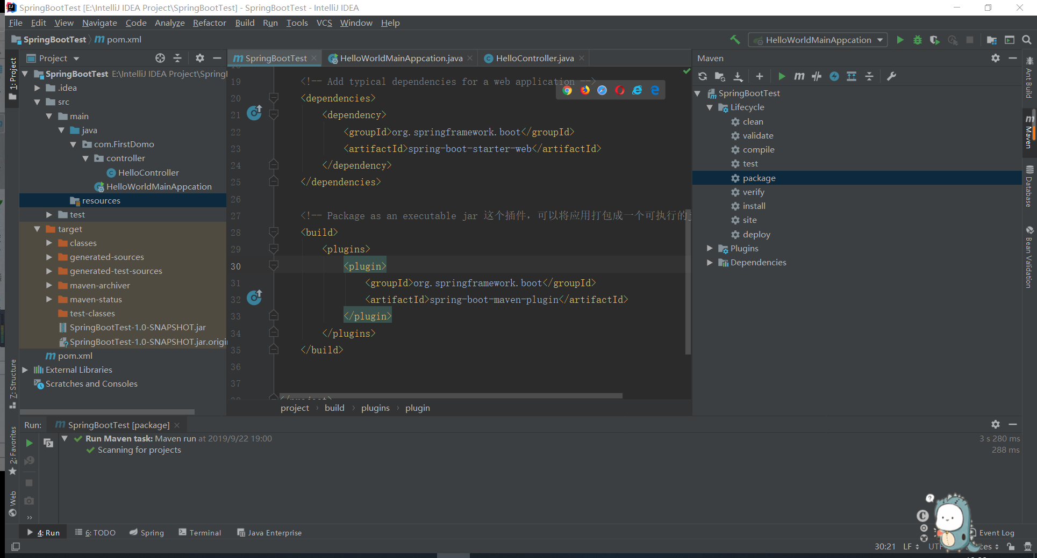Collapse all in Maven tool window

pyautogui.click(x=869, y=76)
